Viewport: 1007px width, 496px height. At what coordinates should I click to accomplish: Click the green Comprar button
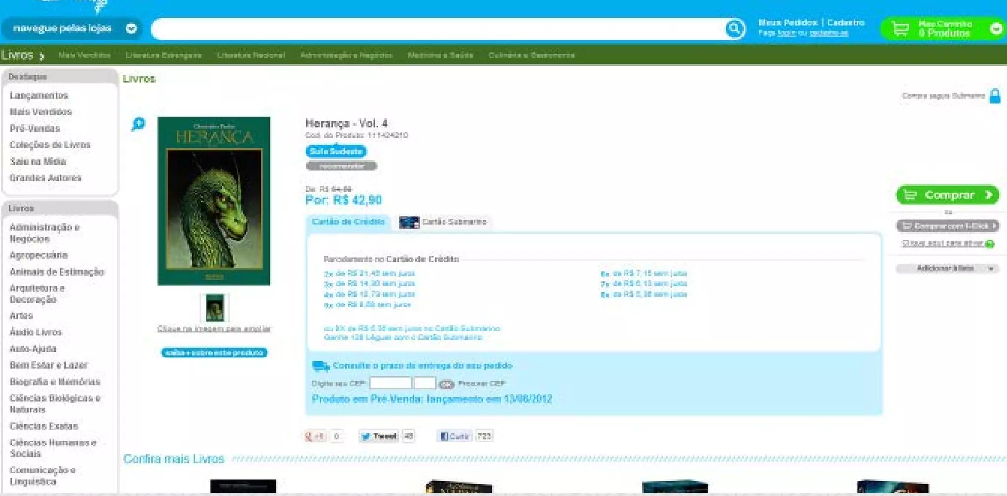pyautogui.click(x=948, y=195)
